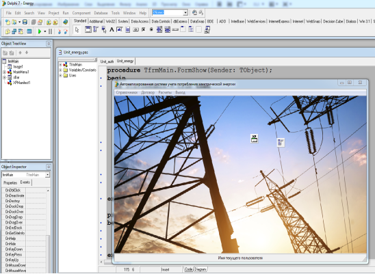
Task: Open the Project menu
Action: 53,13
